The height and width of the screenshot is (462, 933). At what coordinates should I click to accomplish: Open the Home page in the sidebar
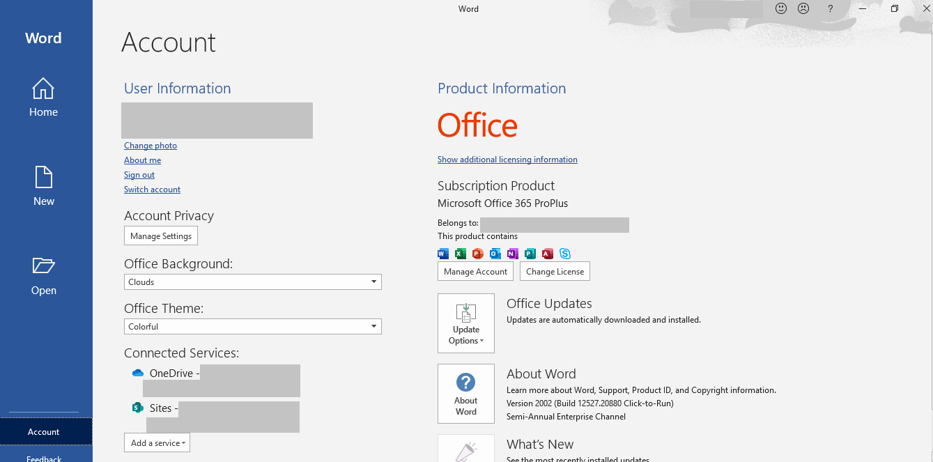tap(43, 97)
